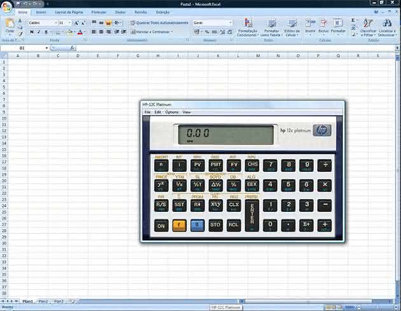Image resolution: width=401 pixels, height=311 pixels.
Task: Open the Geral number format dropdown
Action: (x=230, y=23)
